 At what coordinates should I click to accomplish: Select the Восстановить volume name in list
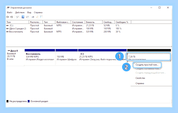[16, 32]
